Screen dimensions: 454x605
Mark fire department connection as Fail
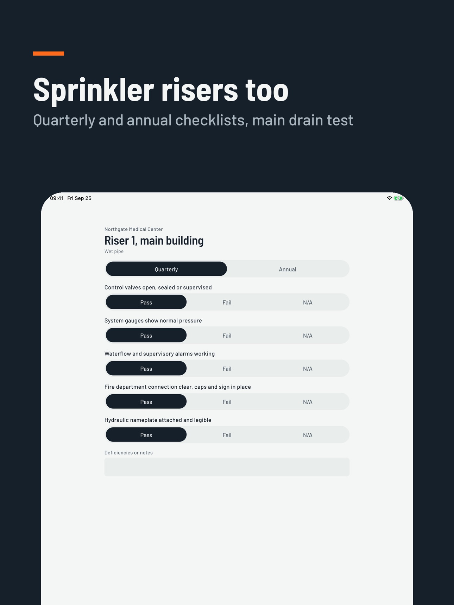(x=227, y=402)
